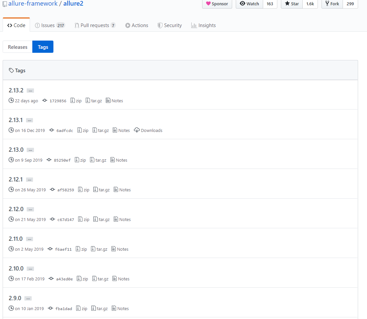Download the 2.10.0 tar.gz archive
367x319 pixels.
click(x=101, y=279)
